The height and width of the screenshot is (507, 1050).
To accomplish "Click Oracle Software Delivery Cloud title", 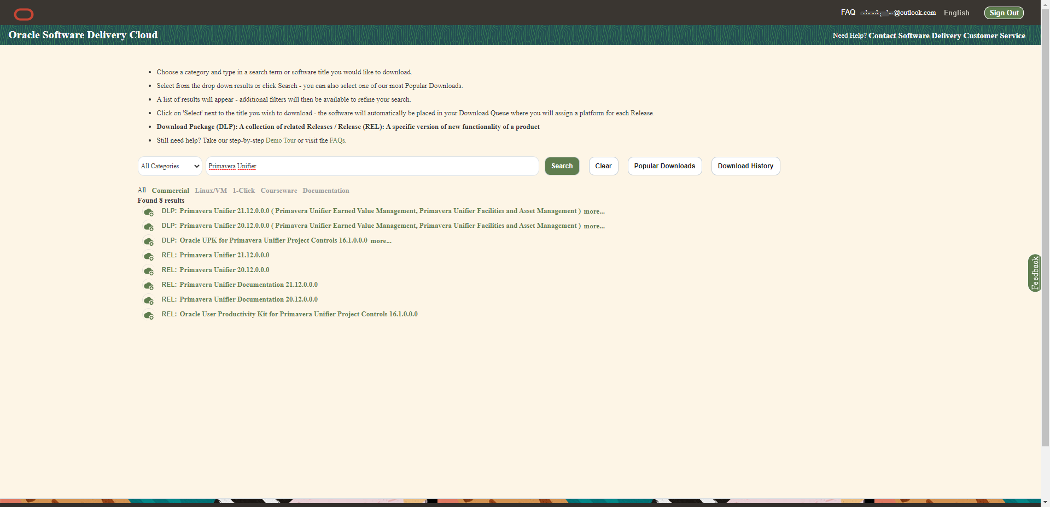I will (83, 35).
